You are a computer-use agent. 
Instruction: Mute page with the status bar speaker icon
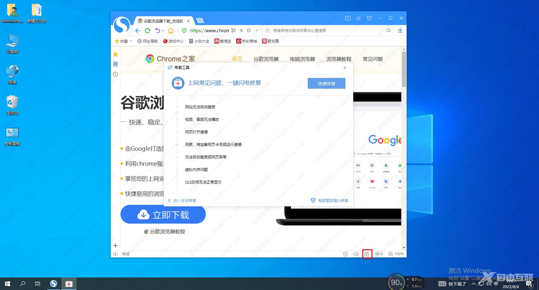(x=355, y=254)
